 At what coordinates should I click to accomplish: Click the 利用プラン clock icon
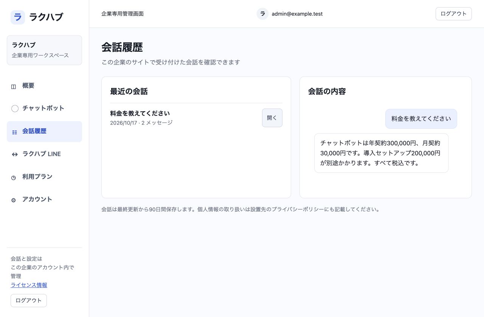tap(14, 177)
